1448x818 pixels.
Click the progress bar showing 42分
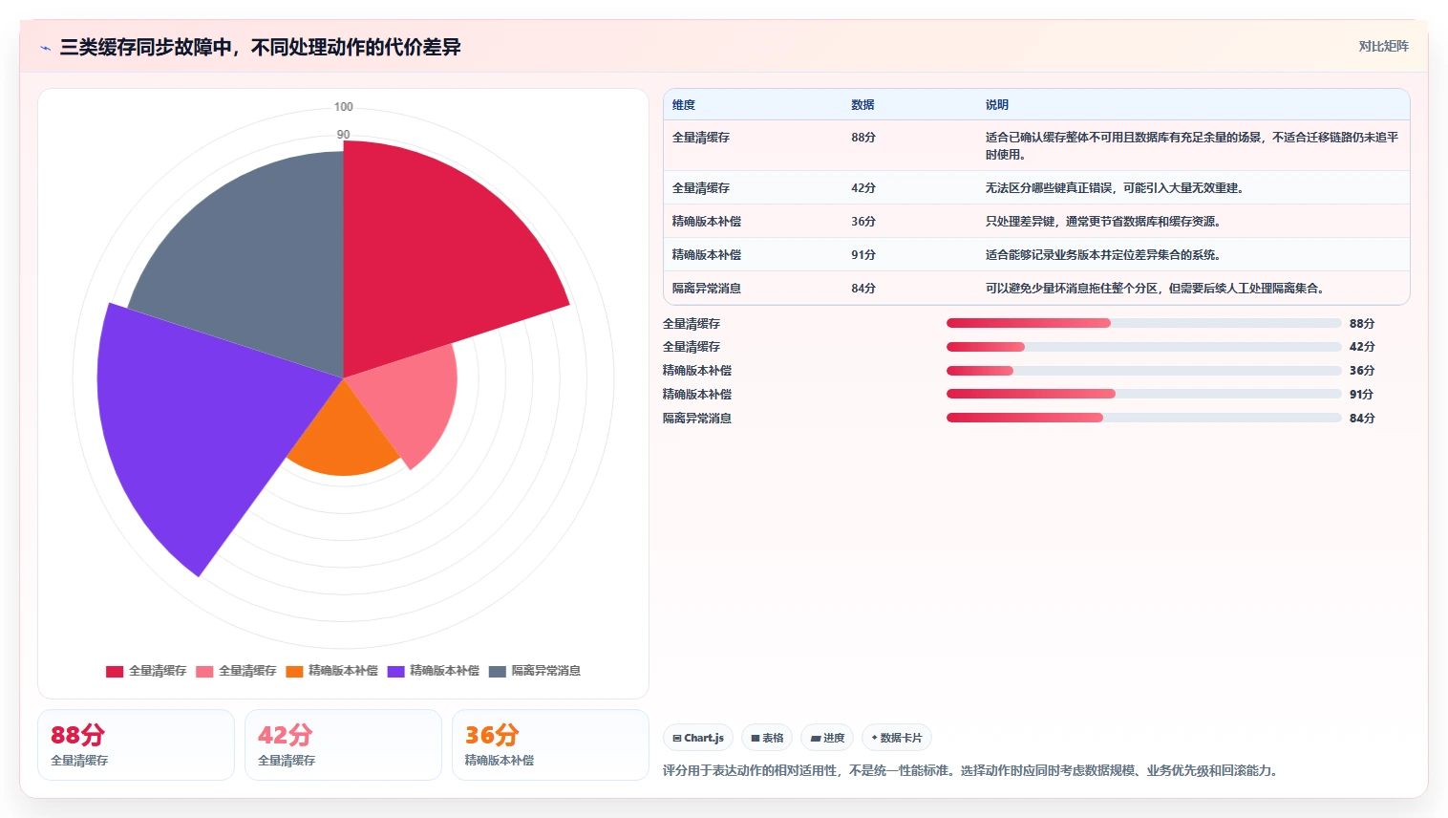1144,347
